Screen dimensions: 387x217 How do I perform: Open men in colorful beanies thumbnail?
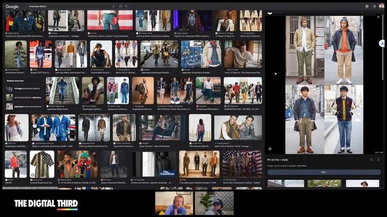pos(77,165)
